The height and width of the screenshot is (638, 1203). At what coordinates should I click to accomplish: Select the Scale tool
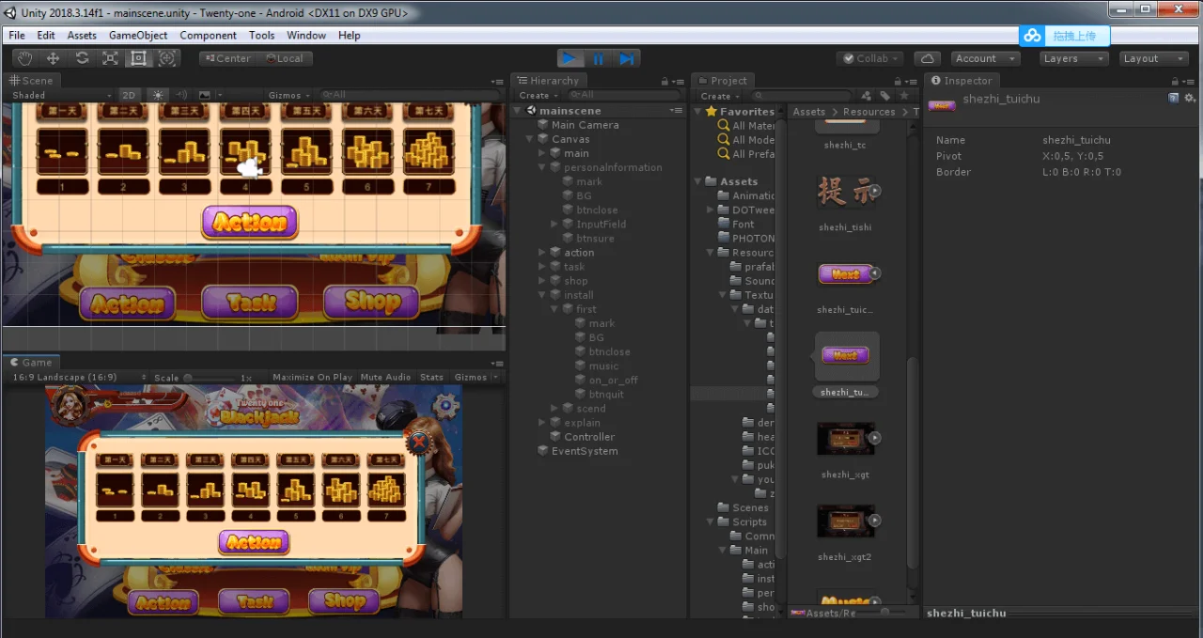pyautogui.click(x=110, y=58)
